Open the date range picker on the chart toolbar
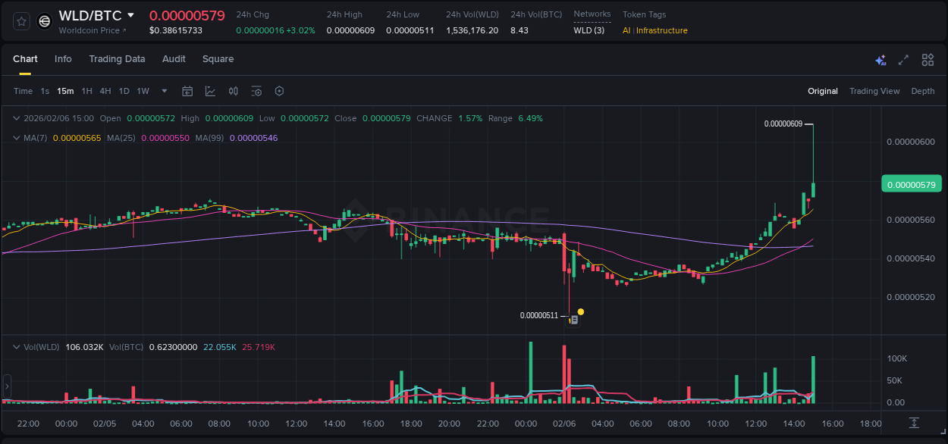This screenshot has width=948, height=444. point(187,91)
